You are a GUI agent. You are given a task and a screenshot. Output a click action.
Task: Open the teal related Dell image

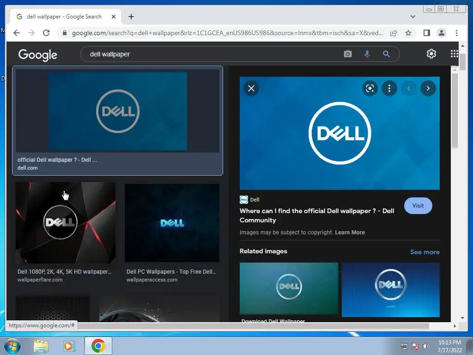click(x=289, y=288)
